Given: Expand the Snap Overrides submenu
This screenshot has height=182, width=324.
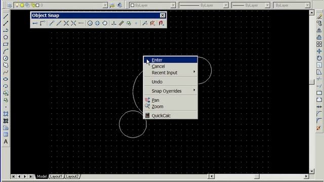Looking at the screenshot, I should click(171, 91).
